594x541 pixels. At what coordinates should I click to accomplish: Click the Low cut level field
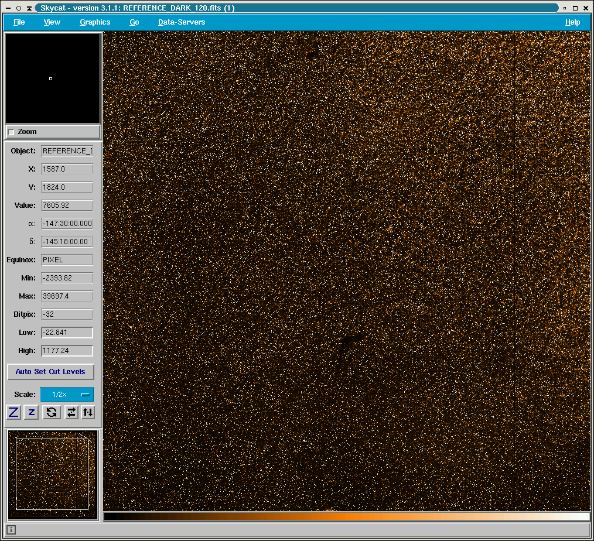(67, 333)
